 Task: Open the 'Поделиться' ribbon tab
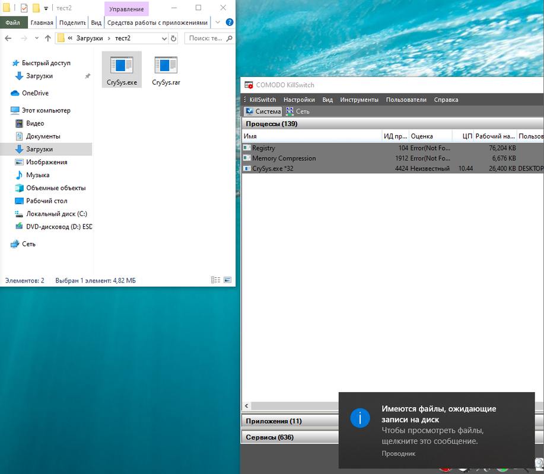click(72, 23)
